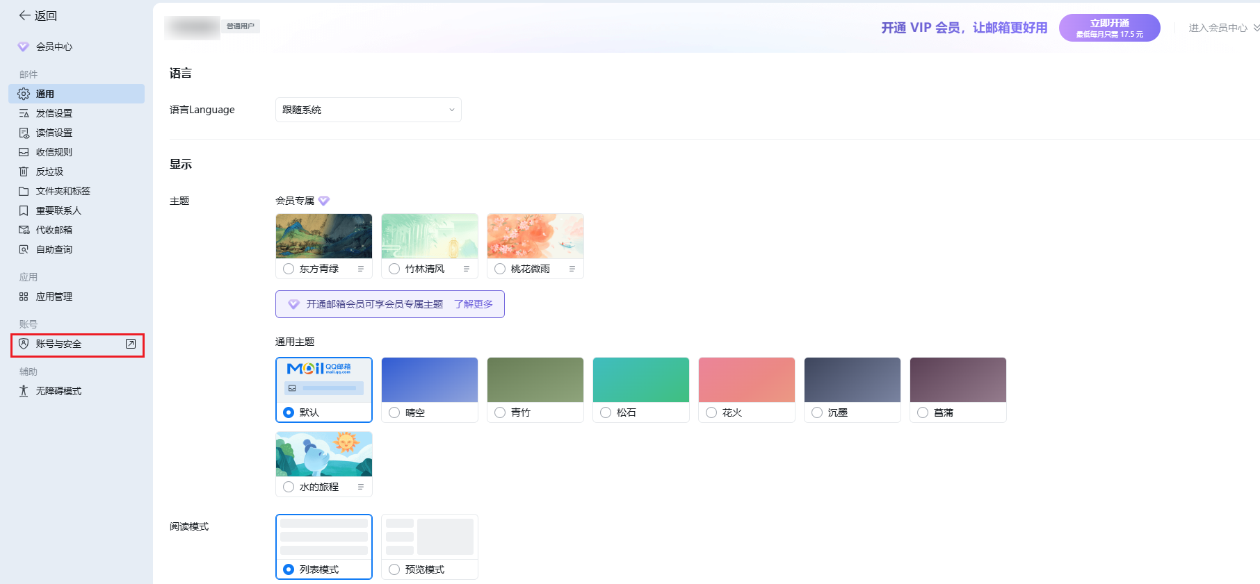Select the 晴空 theme radio button
This screenshot has height=584, width=1260.
[394, 412]
